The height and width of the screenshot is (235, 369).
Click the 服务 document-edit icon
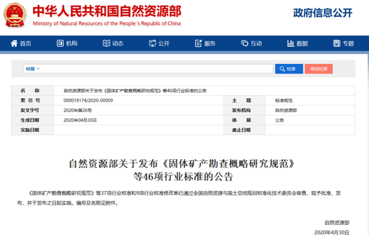click(x=199, y=43)
